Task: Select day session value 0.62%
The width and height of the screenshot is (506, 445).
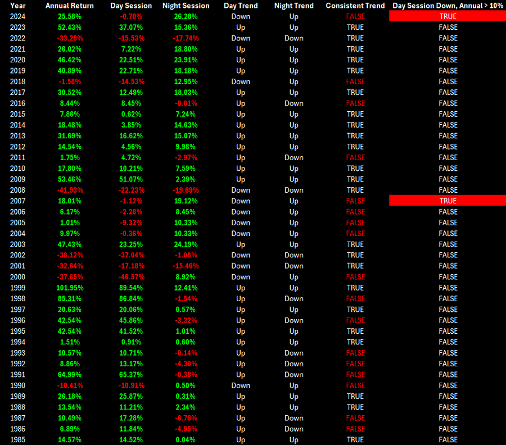Action: point(131,114)
